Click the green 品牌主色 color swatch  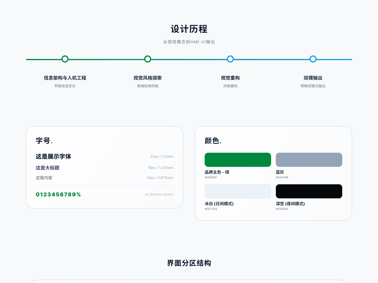(238, 160)
